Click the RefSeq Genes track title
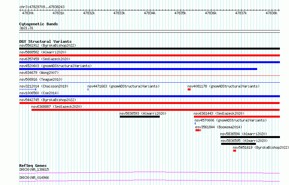This screenshot has height=185, width=289. point(33,166)
